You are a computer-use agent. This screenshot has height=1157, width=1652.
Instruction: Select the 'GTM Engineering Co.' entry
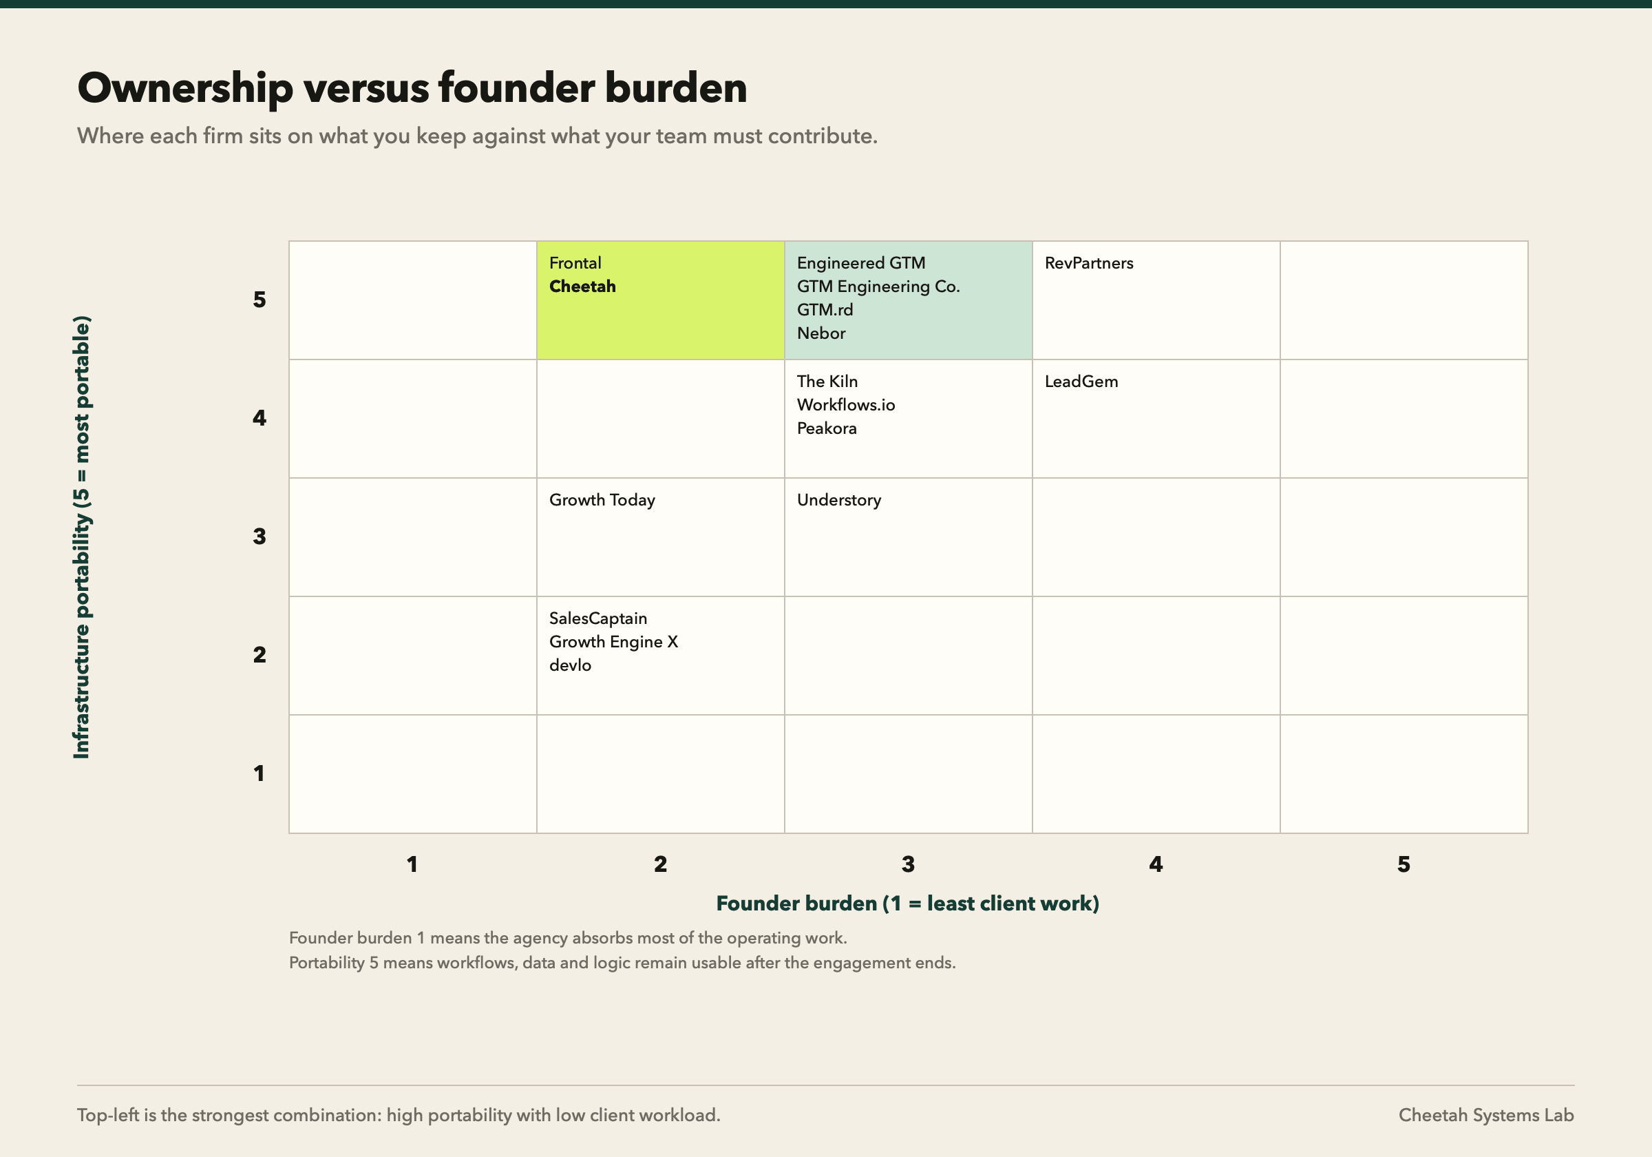pos(878,286)
